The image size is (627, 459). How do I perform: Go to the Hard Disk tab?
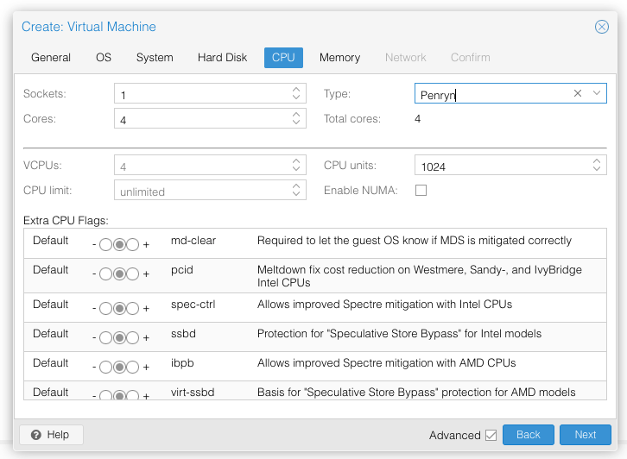click(x=222, y=58)
